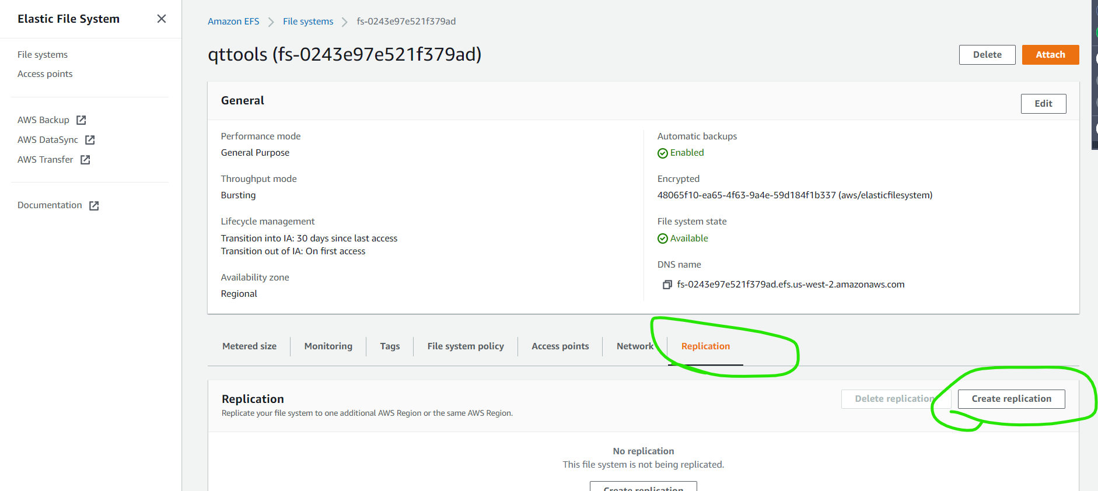Open the Monitoring tab
1098x491 pixels.
pyautogui.click(x=328, y=346)
